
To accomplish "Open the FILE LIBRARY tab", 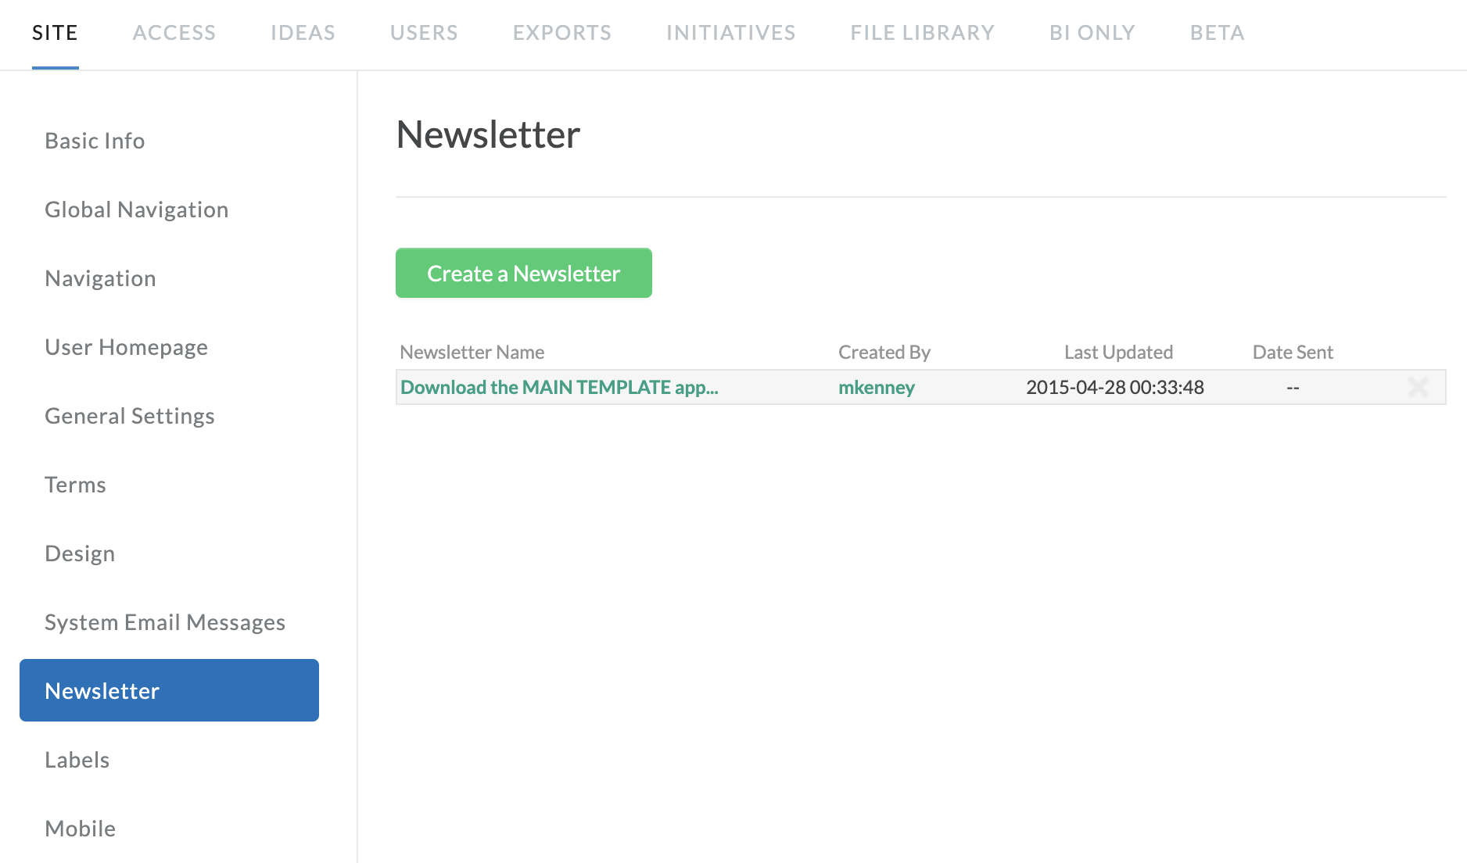I will [923, 33].
